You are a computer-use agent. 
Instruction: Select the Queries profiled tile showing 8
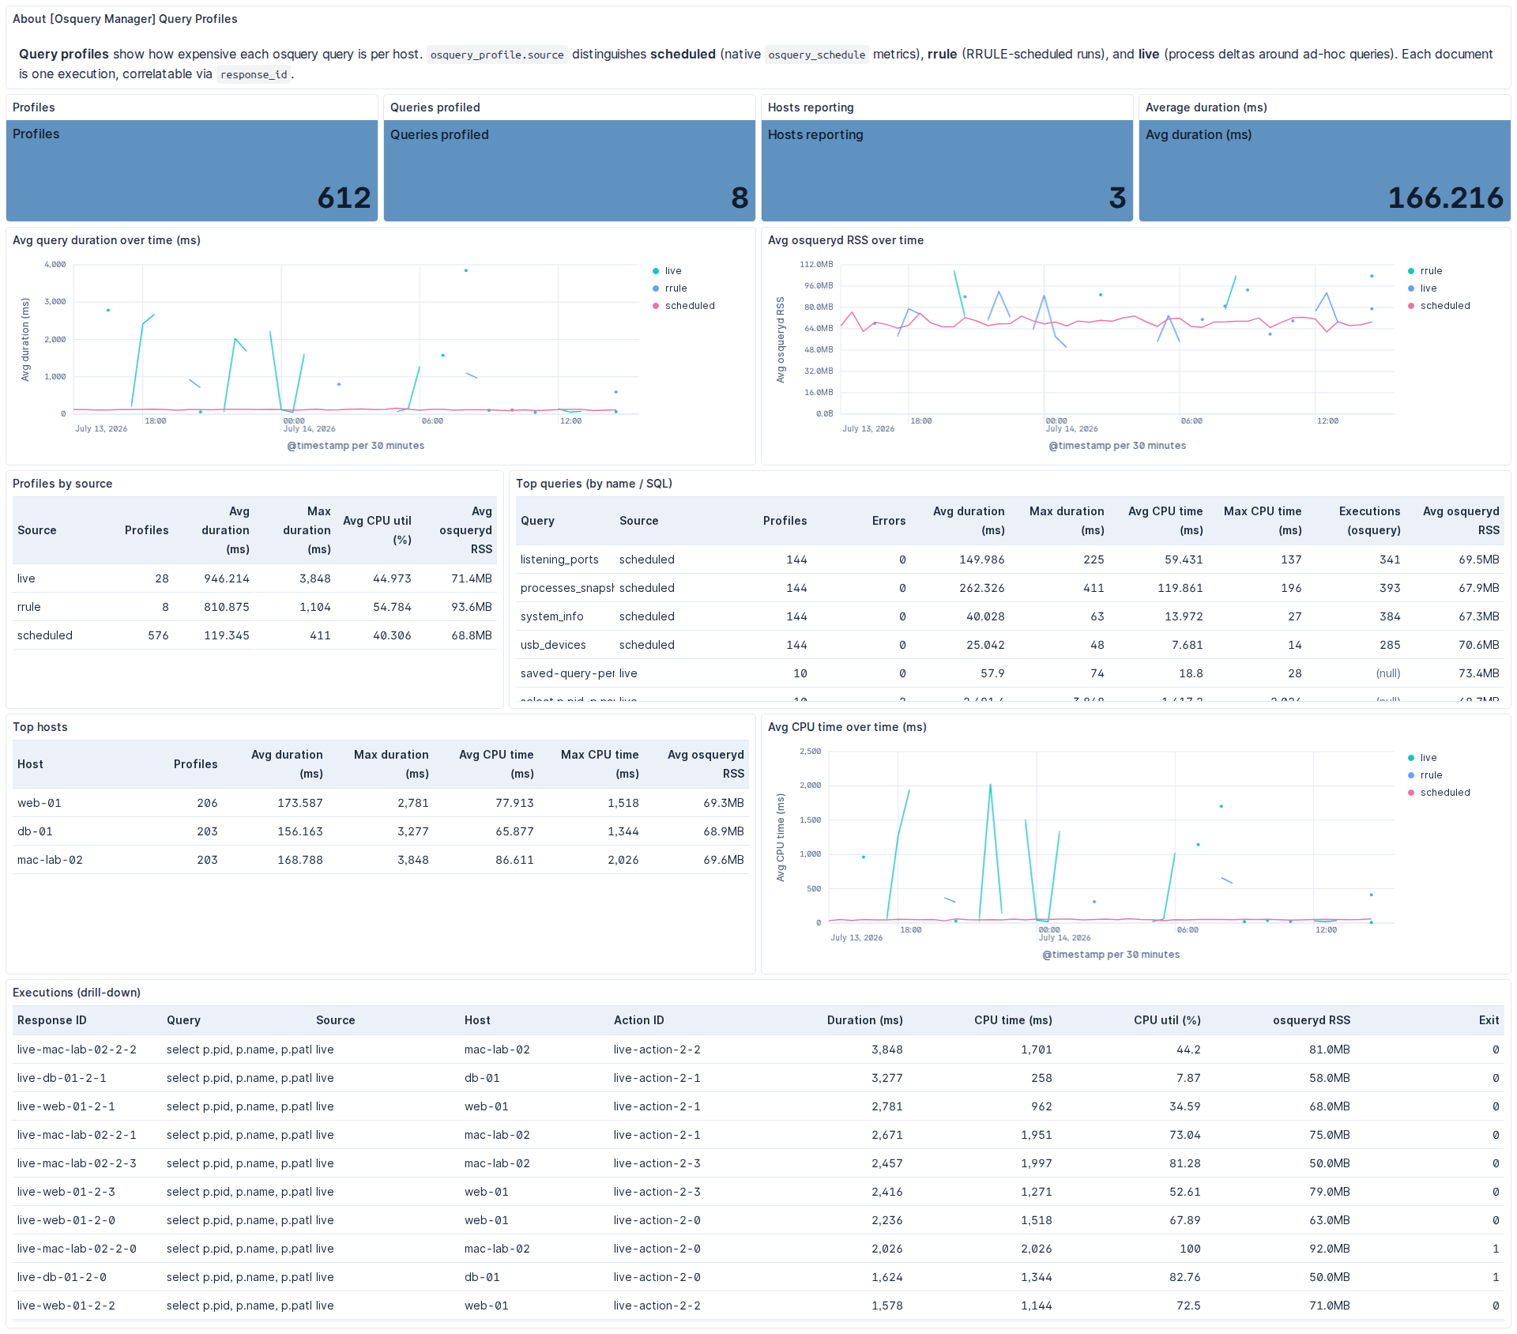tap(570, 171)
